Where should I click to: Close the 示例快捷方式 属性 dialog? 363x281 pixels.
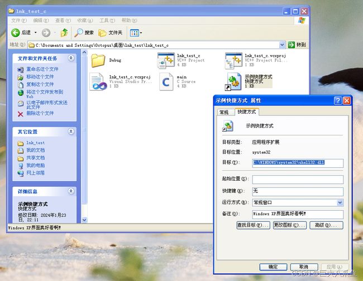pyautogui.click(x=347, y=100)
